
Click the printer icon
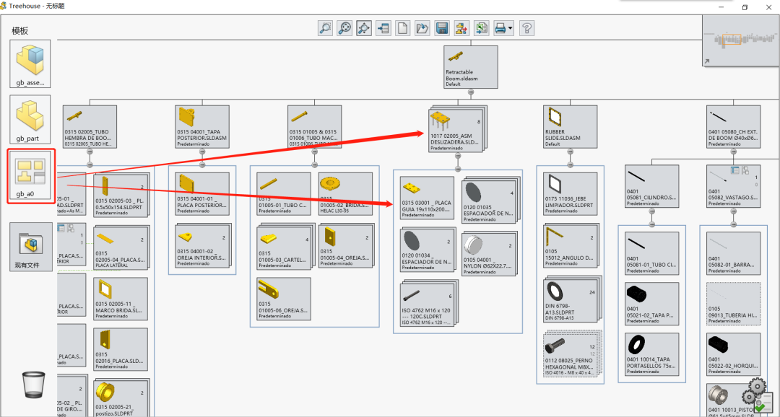(x=500, y=28)
